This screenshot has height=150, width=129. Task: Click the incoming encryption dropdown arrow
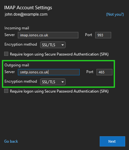pos(62,45)
